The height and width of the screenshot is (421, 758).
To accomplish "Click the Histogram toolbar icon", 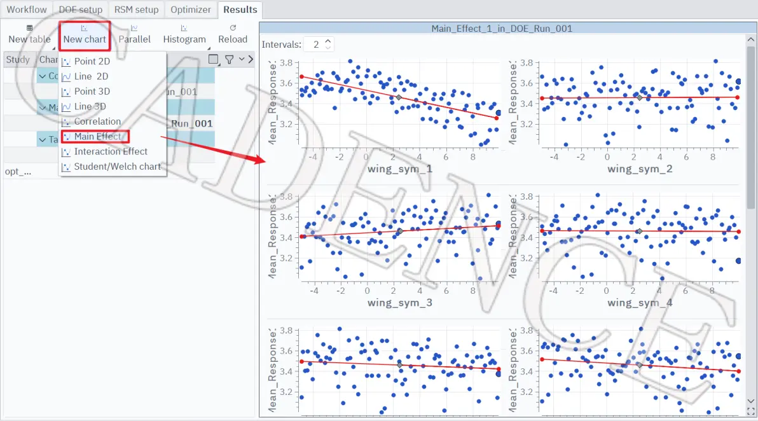I will click(184, 28).
